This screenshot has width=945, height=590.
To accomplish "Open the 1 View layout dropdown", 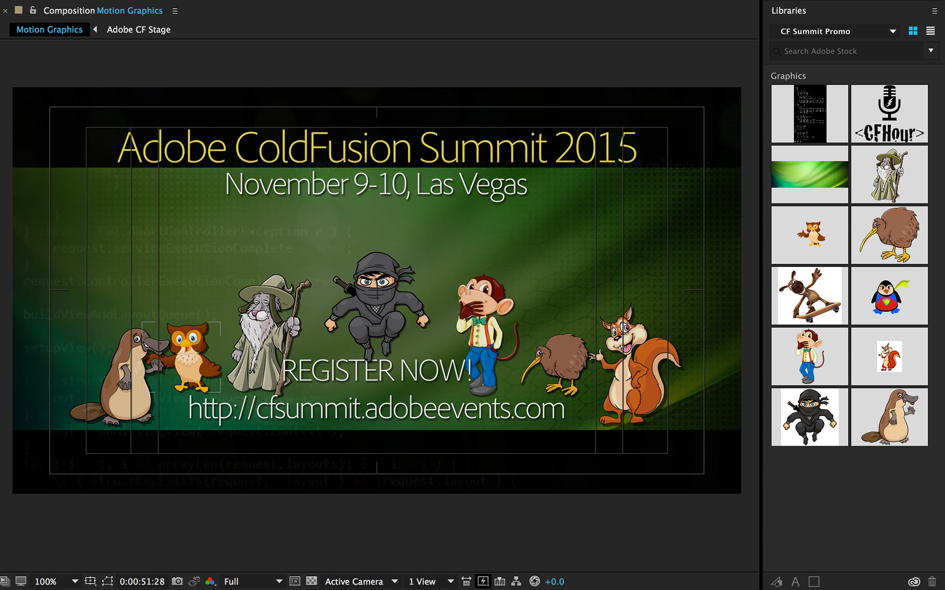I will tap(431, 581).
